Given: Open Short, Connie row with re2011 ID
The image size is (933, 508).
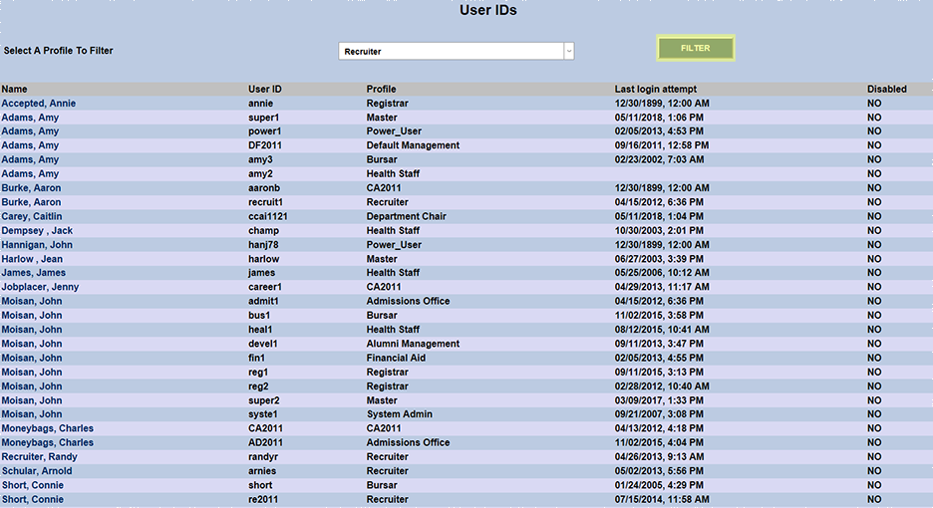Looking at the screenshot, I should point(33,500).
